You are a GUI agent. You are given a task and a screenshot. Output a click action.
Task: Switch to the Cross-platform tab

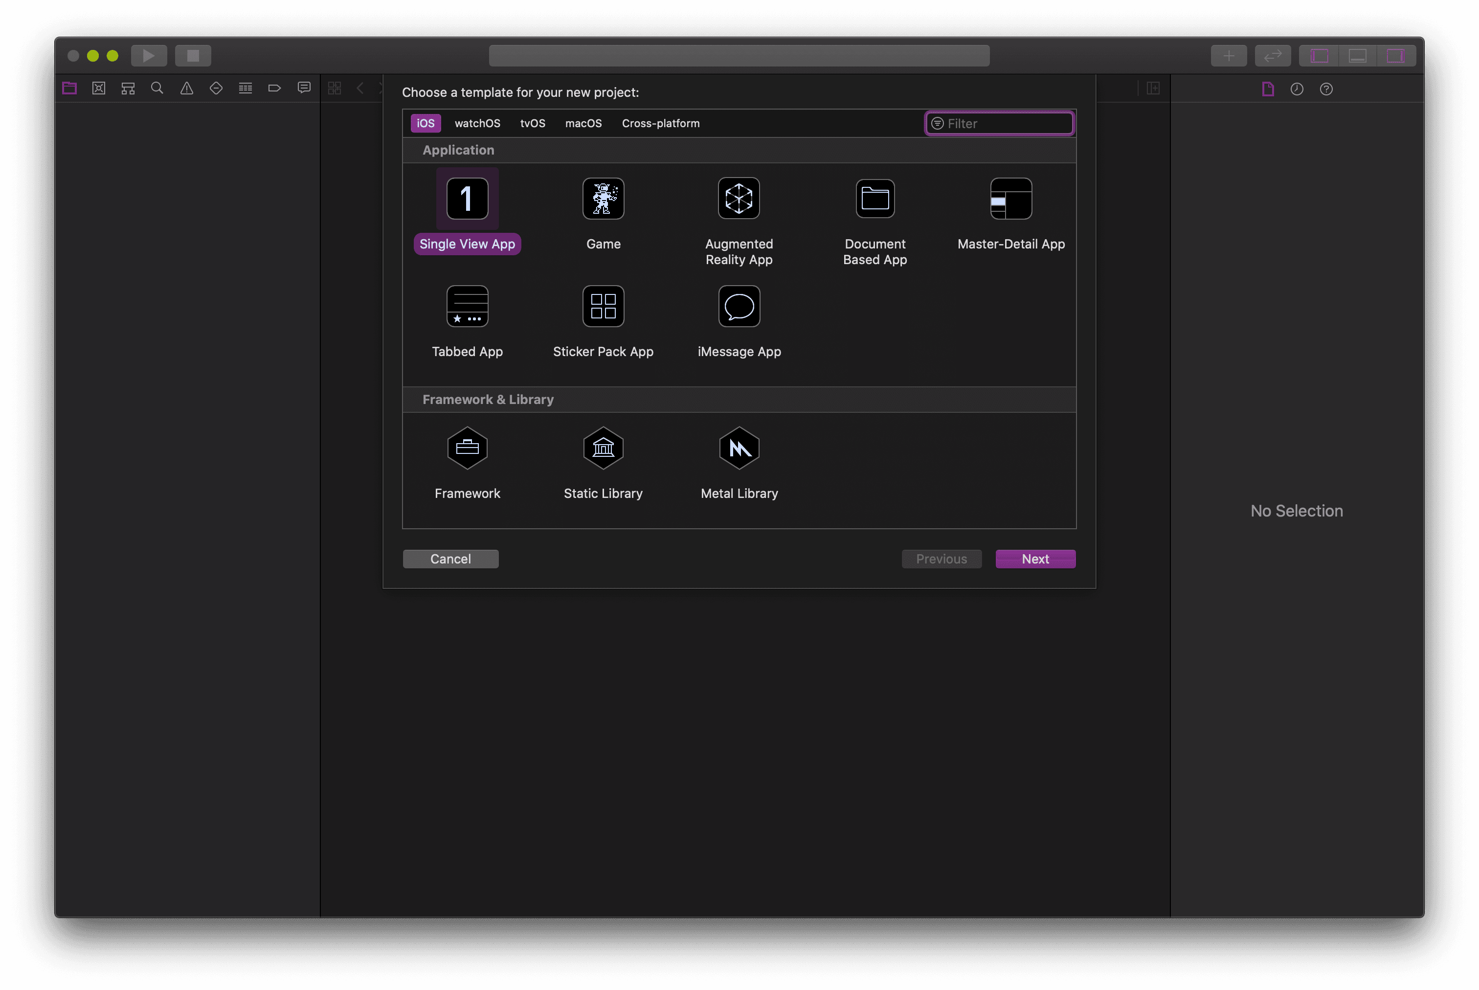pyautogui.click(x=660, y=123)
